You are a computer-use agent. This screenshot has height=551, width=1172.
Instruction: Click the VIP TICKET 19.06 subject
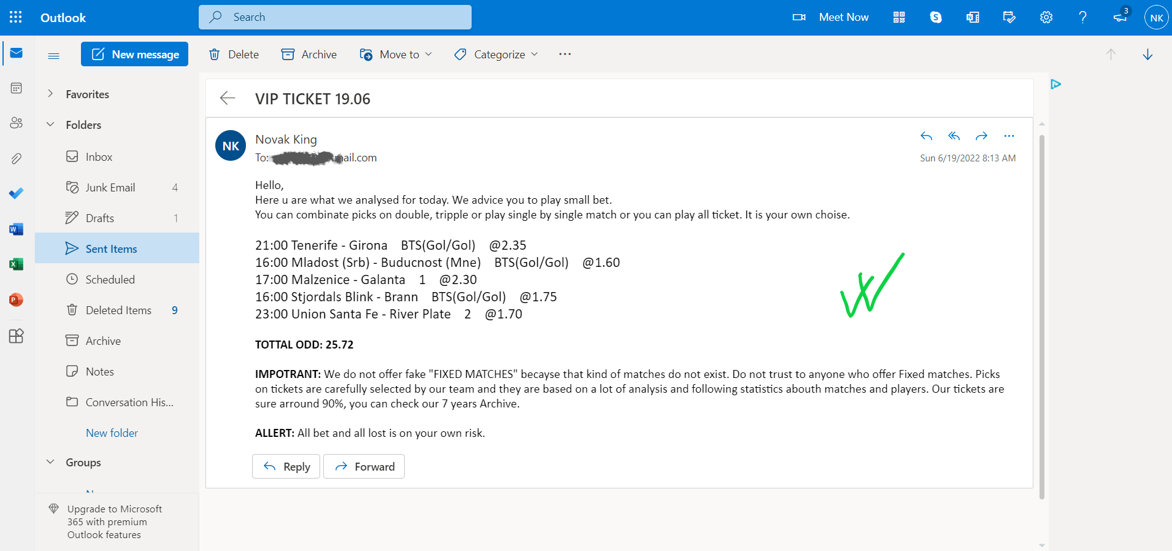coord(313,99)
